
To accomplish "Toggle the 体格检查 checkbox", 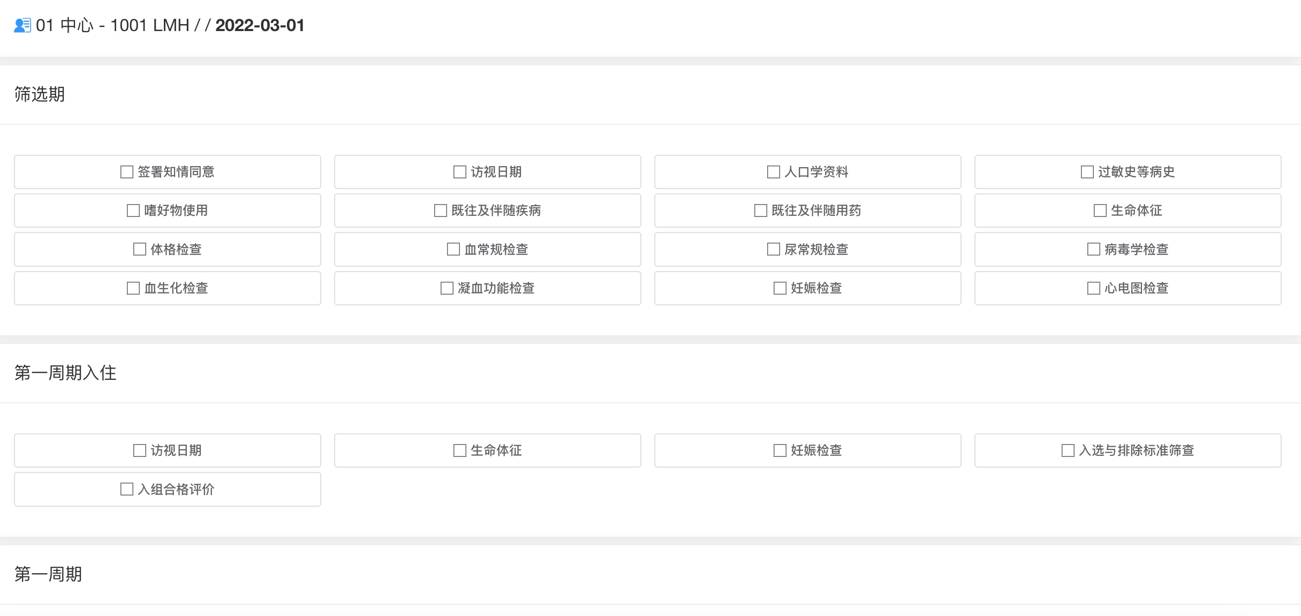I will [x=139, y=249].
